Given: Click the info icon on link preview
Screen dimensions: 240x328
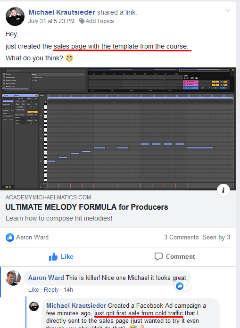Looking at the screenshot, I should [223, 190].
